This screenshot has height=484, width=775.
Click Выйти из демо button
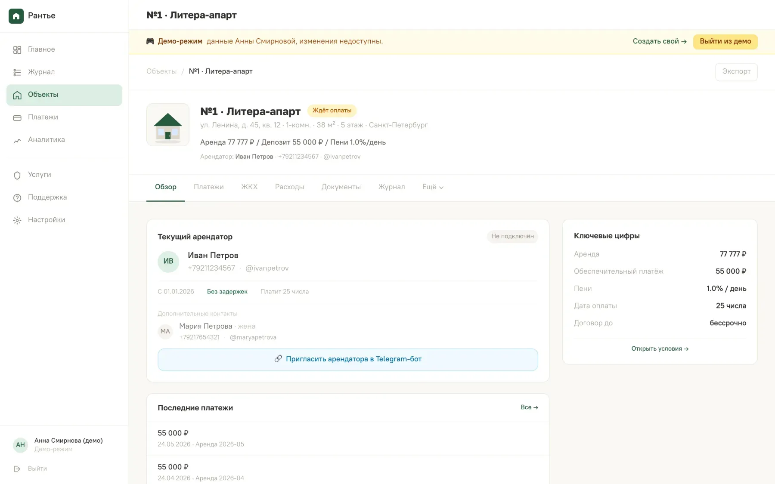tap(725, 41)
